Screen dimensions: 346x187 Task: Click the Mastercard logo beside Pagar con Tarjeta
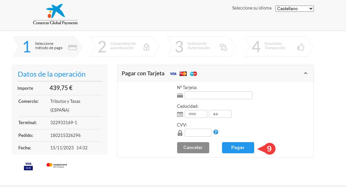[183, 74]
